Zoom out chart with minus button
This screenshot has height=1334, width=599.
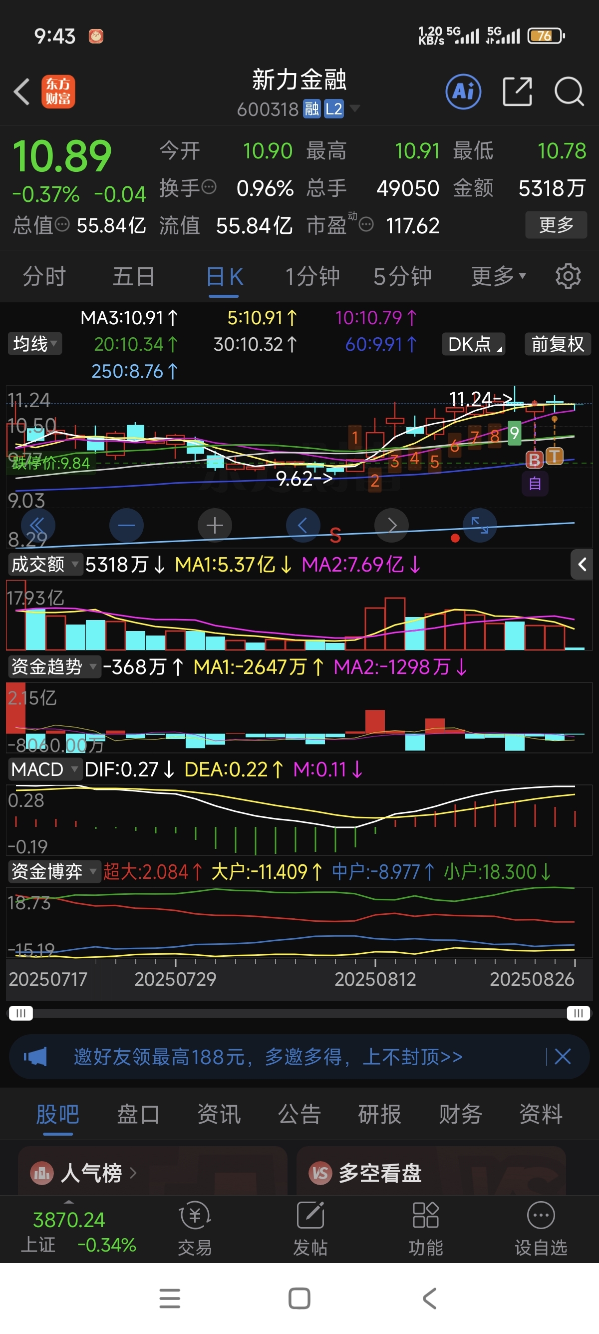(x=126, y=526)
